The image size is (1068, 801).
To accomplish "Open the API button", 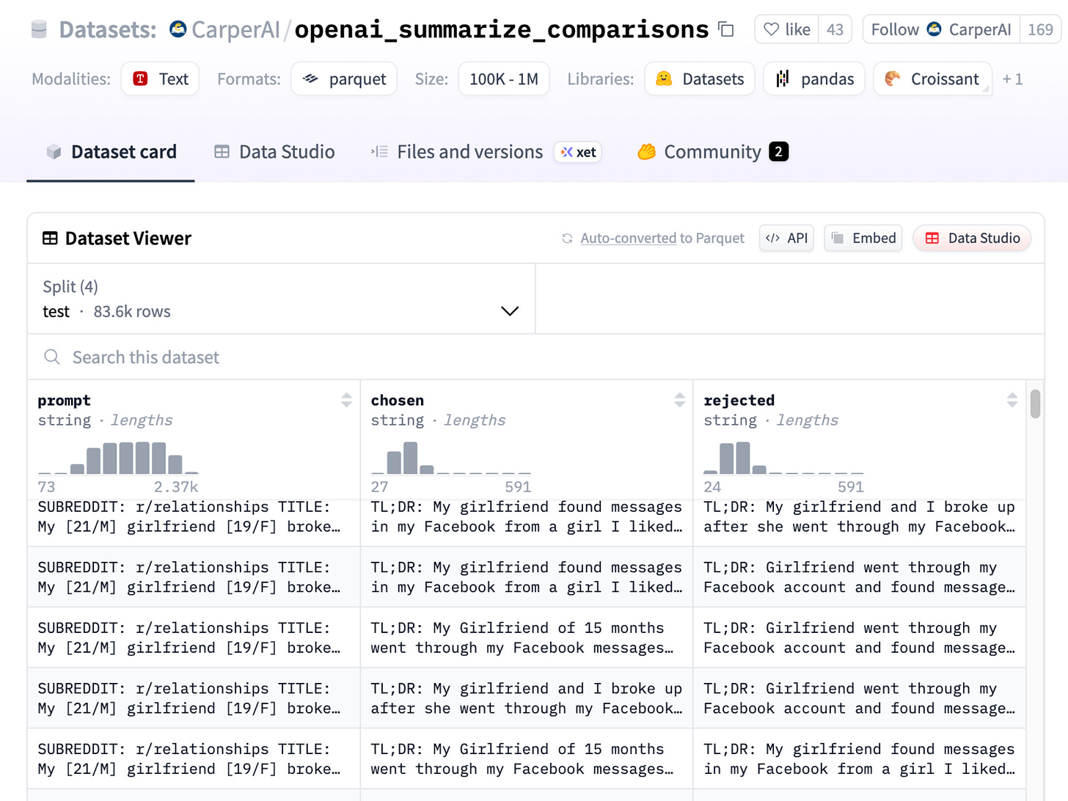I will coord(786,238).
